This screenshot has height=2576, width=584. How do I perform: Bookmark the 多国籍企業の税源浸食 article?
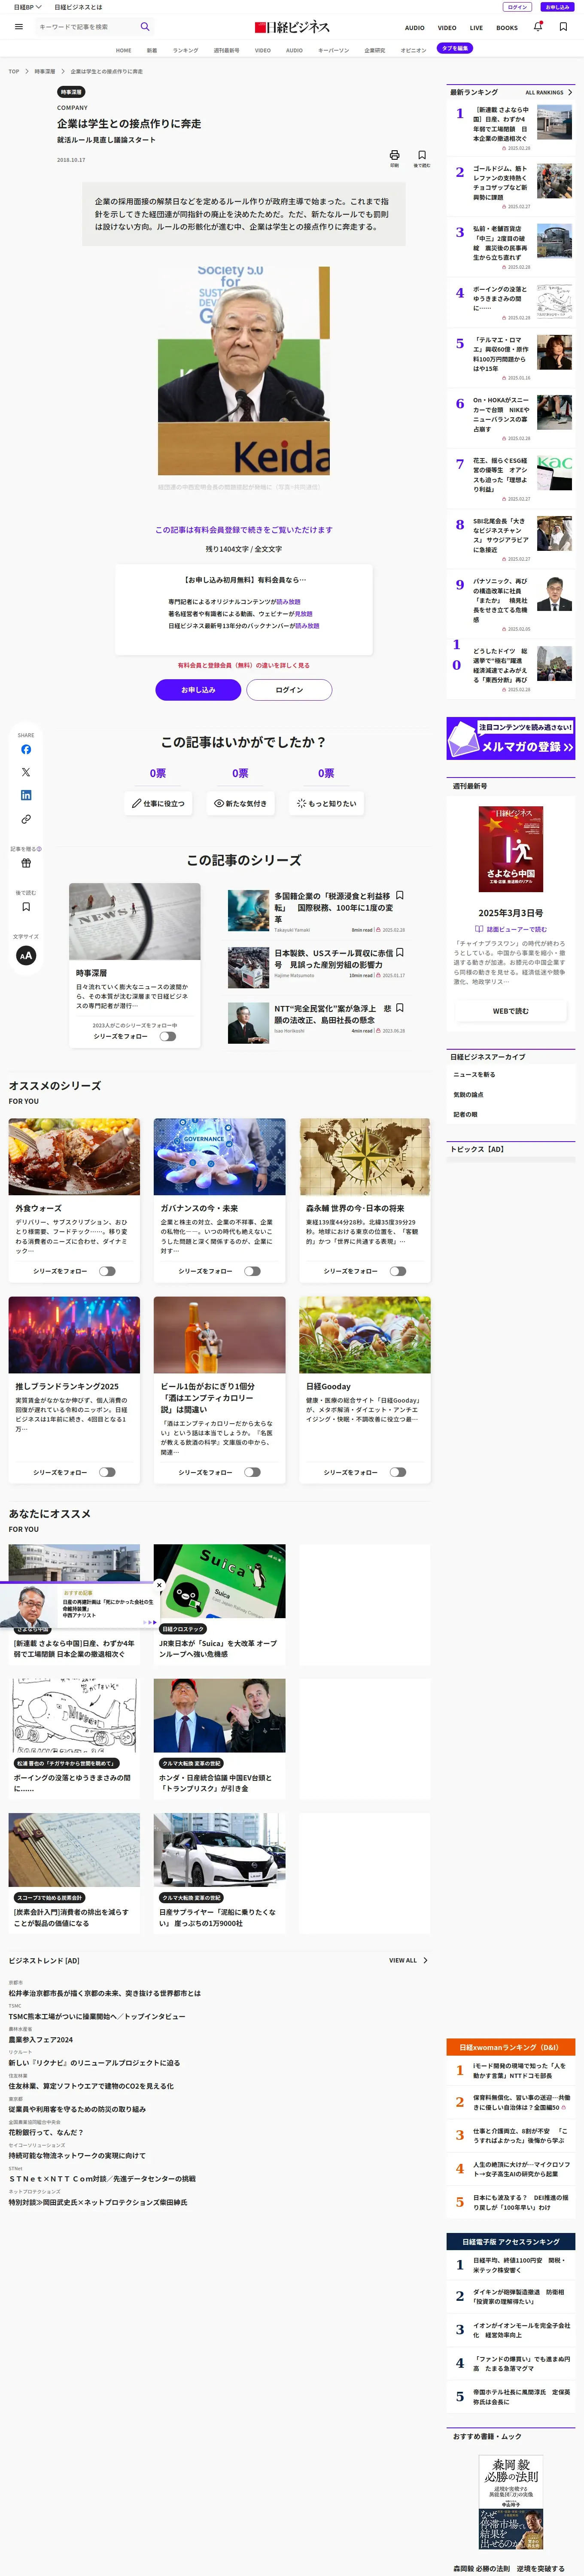tap(400, 896)
